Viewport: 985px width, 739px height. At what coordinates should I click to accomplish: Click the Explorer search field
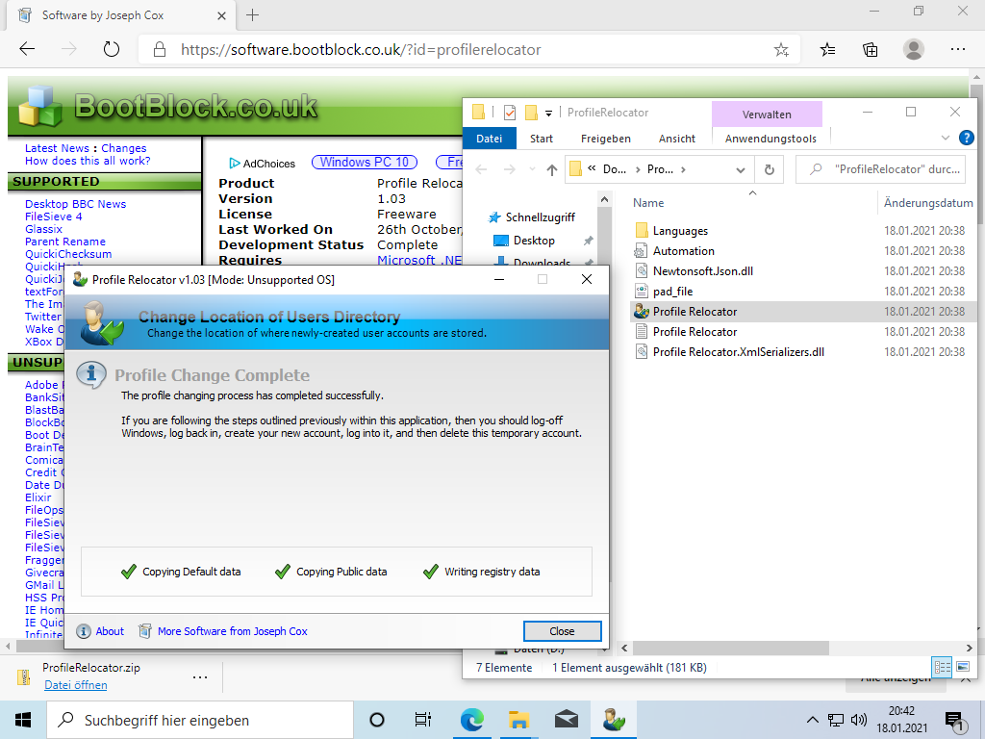(x=881, y=169)
